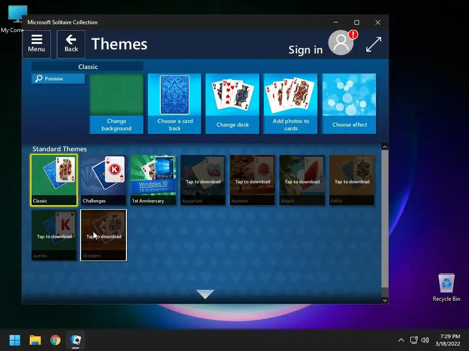The height and width of the screenshot is (351, 469).
Task: Click the Standard Themes heading
Action: pyautogui.click(x=60, y=149)
